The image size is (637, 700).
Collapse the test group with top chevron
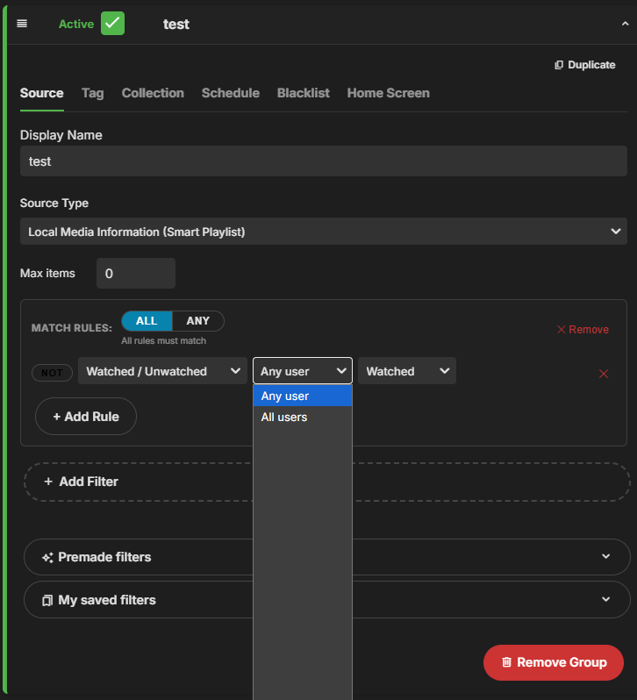point(625,25)
